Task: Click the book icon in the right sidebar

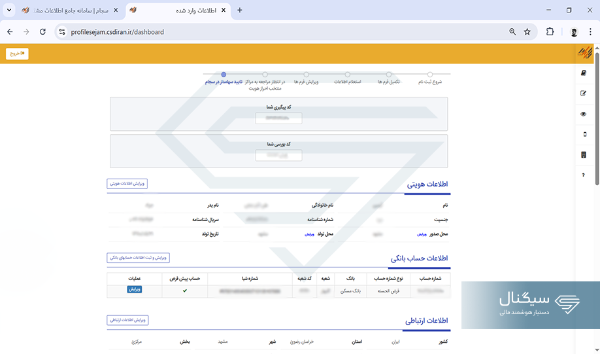Action: click(x=584, y=73)
